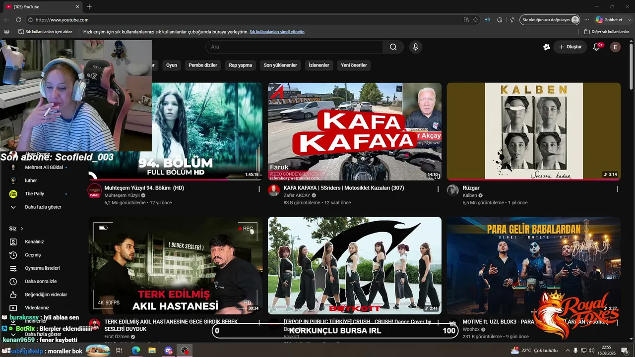Play the Para Gelir Babalardan thumbnail
Image resolution: width=635 pixels, height=357 pixels.
tap(534, 265)
